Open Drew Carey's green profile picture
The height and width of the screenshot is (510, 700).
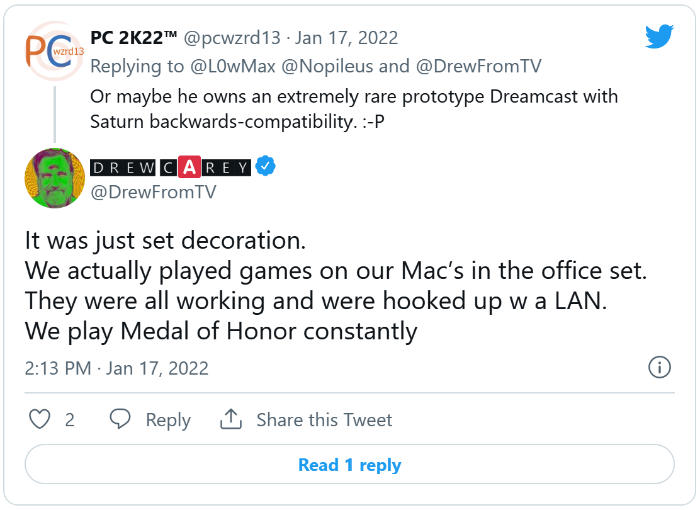point(55,178)
